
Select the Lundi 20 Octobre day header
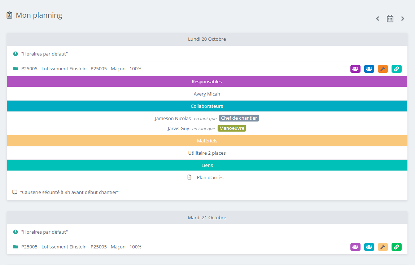(x=207, y=39)
